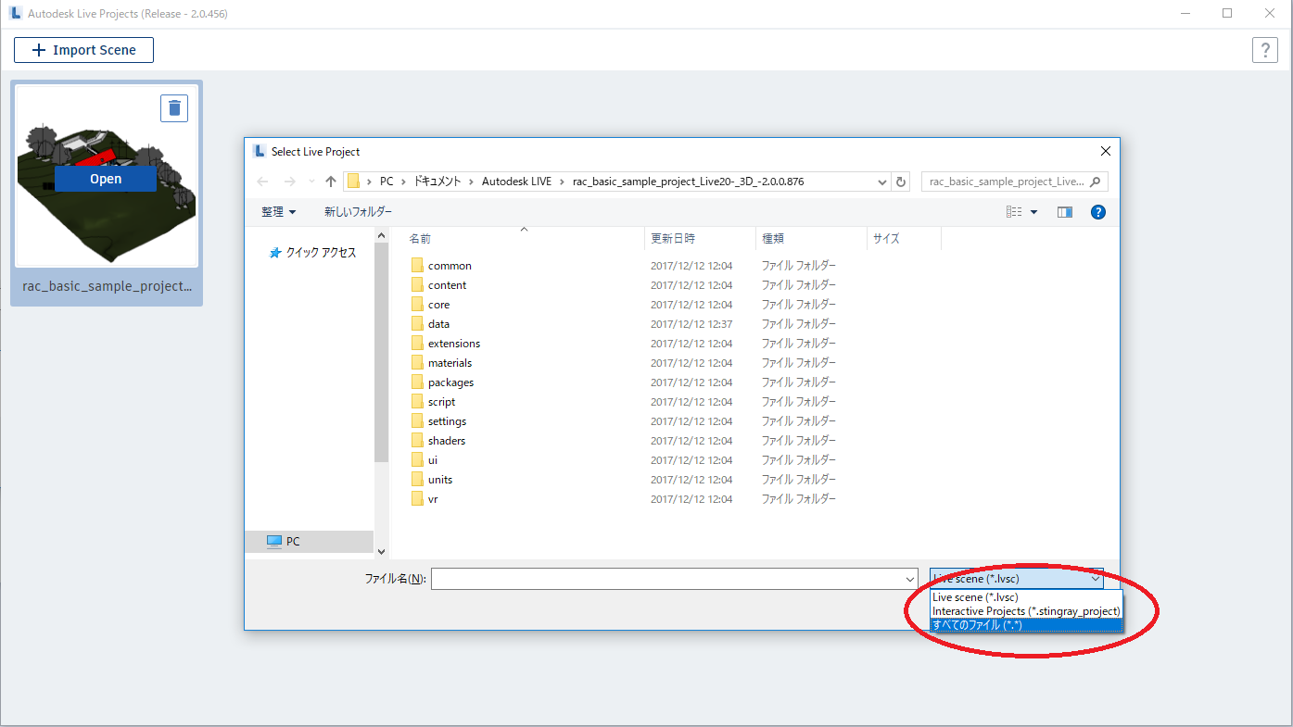Click the ui folder name
1293x727 pixels.
pyautogui.click(x=433, y=460)
